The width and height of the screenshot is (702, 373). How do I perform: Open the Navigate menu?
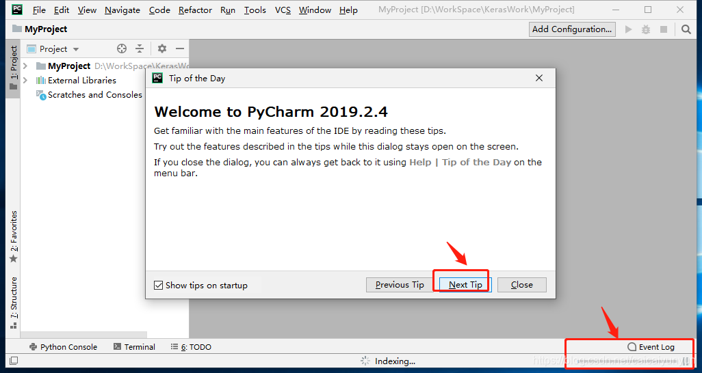122,10
